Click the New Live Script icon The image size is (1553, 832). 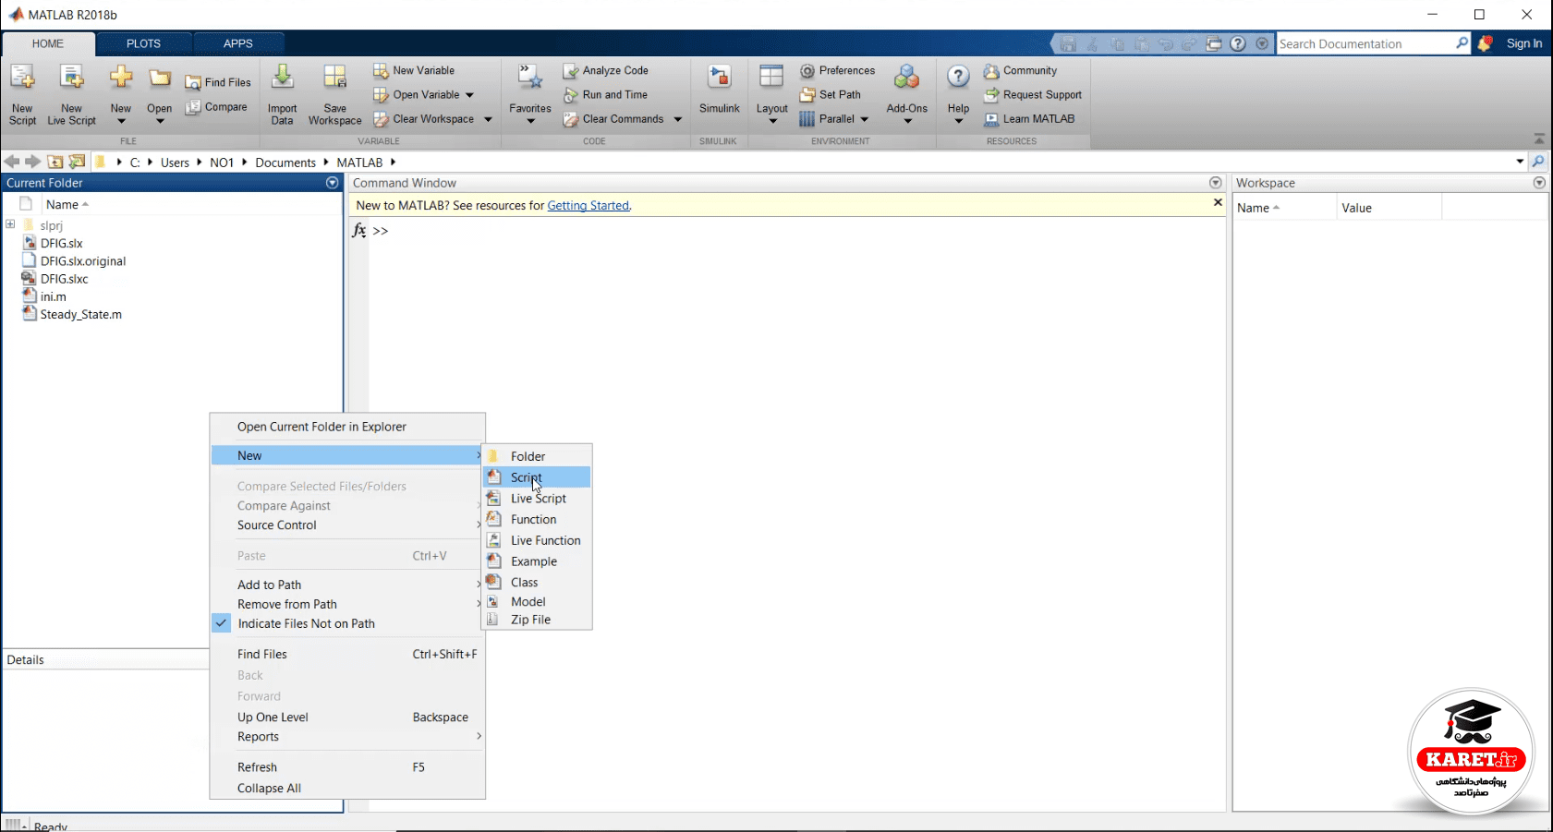[x=71, y=79]
